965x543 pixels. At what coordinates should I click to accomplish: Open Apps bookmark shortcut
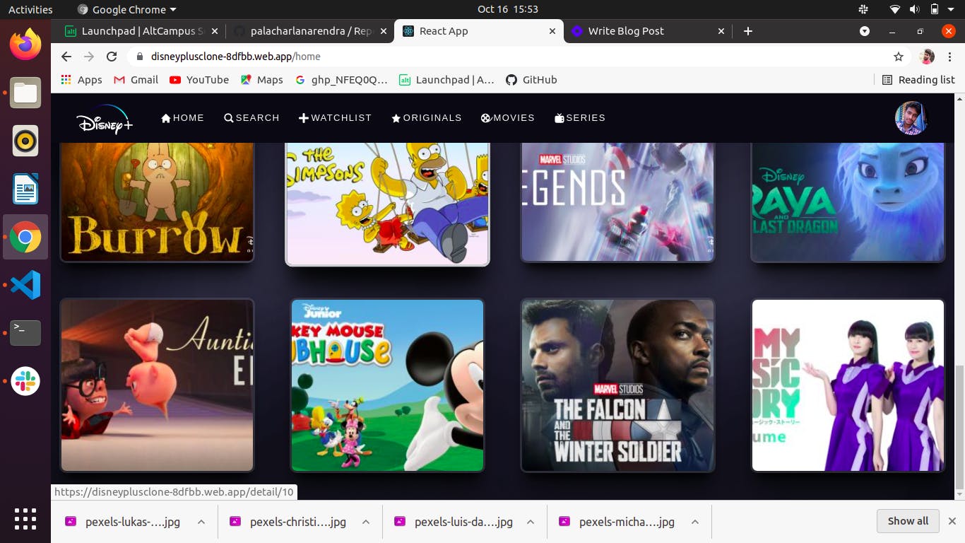coord(82,80)
